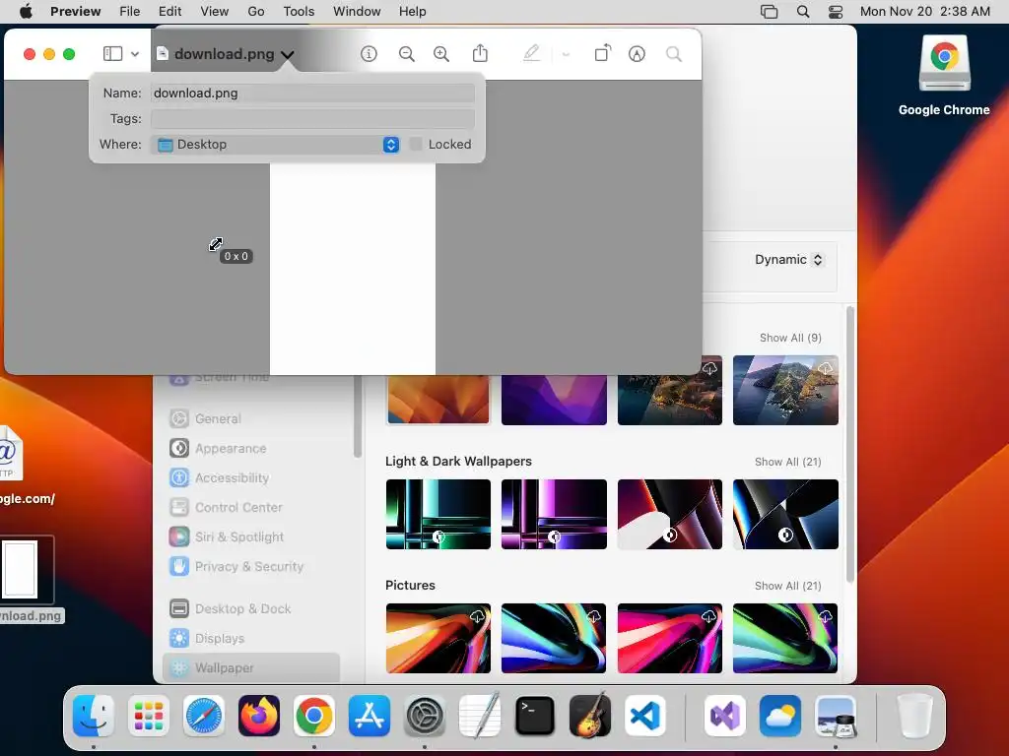
Task: Launch Firefox from the Dock
Action: [x=259, y=716]
